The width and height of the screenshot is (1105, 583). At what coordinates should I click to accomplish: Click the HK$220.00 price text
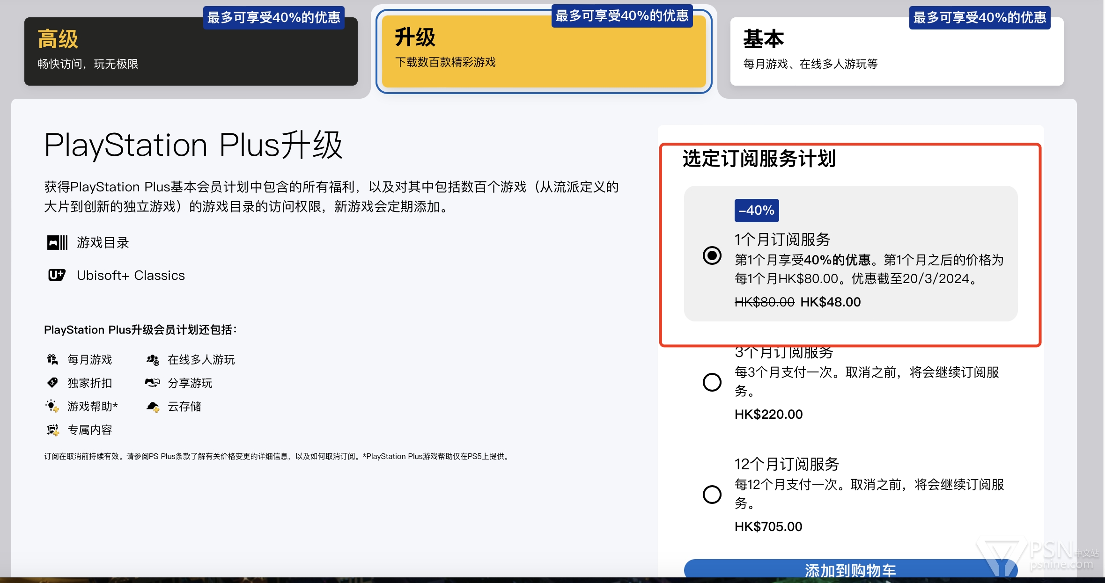pyautogui.click(x=768, y=414)
